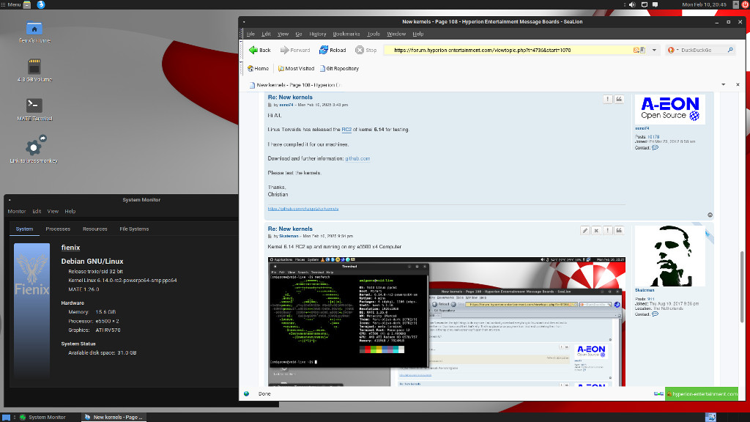This screenshot has height=422, width=750.
Task: Delete Skateman's post with X icon
Action: [x=596, y=231]
